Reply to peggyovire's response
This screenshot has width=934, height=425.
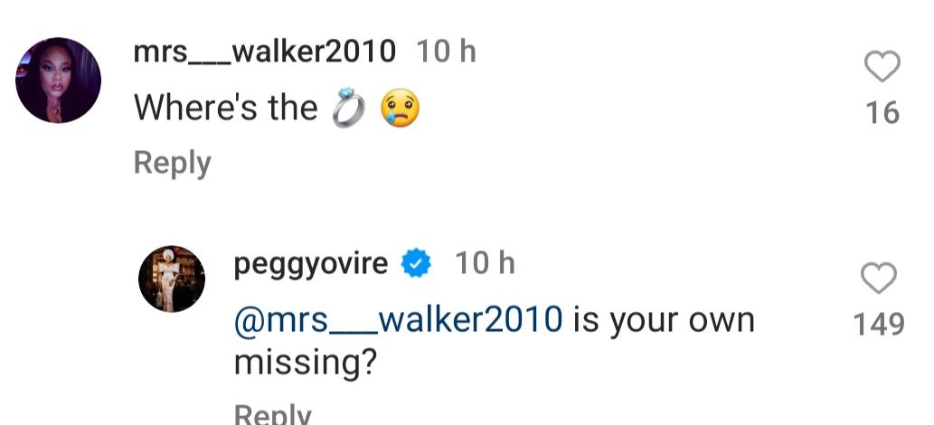click(272, 415)
